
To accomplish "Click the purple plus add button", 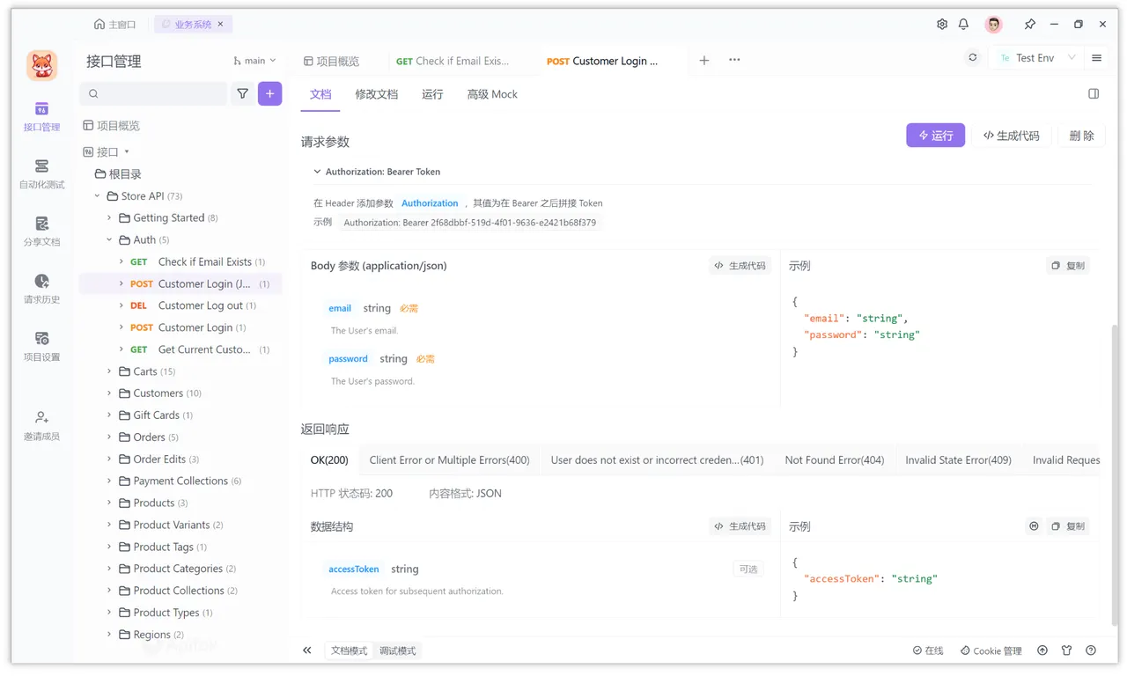I will 269,93.
